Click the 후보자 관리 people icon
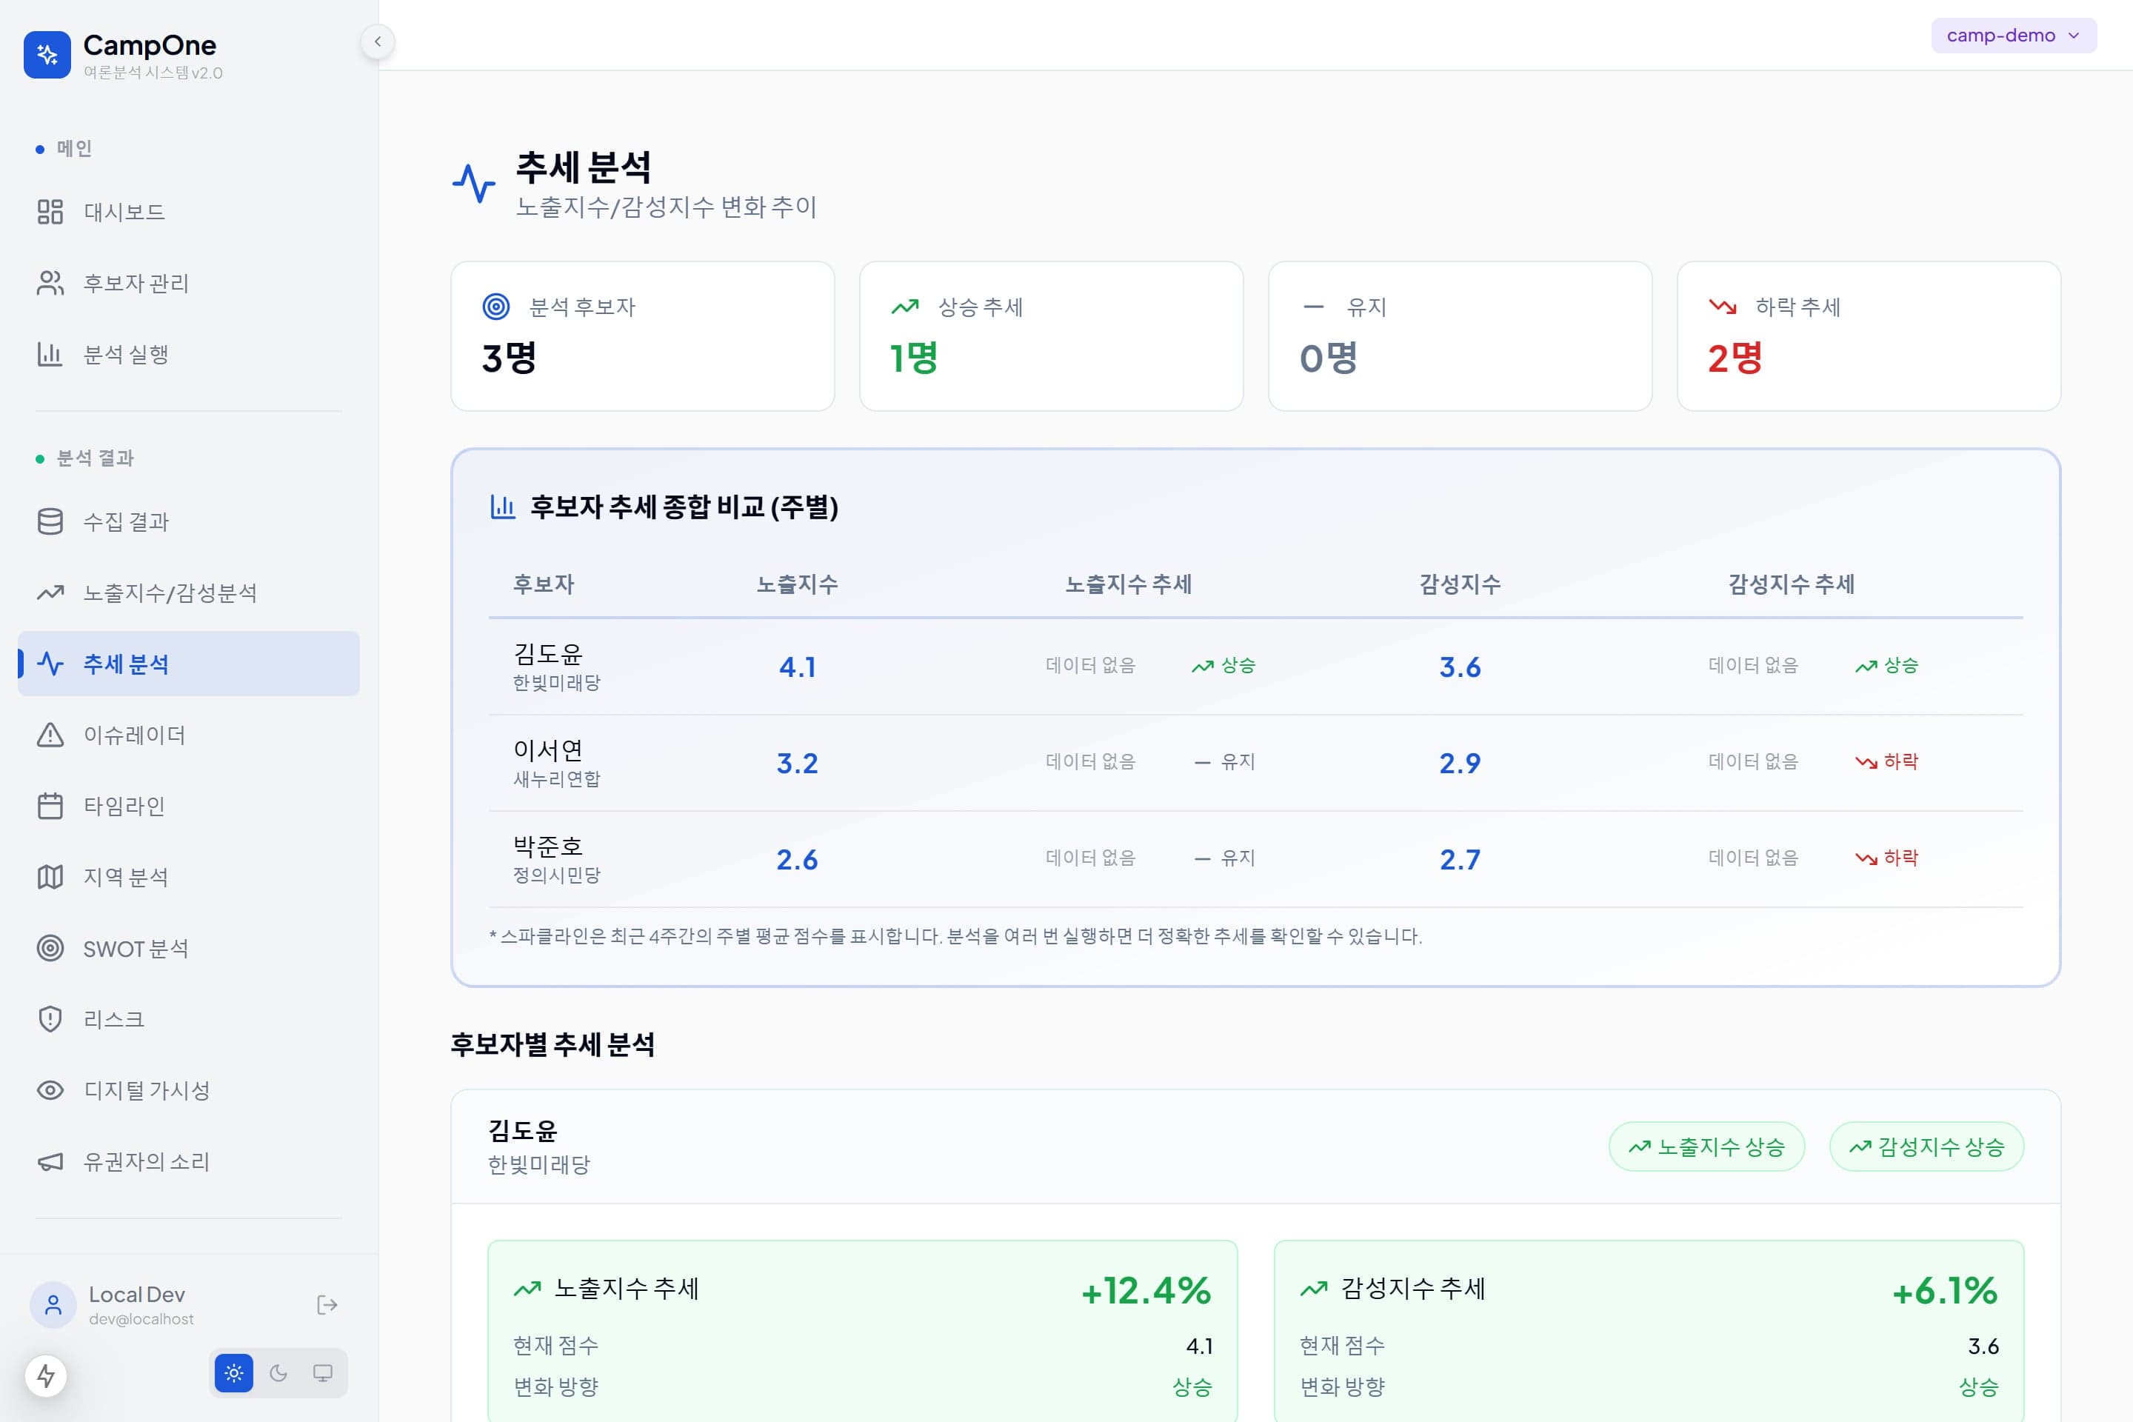The image size is (2133, 1422). tap(50, 283)
